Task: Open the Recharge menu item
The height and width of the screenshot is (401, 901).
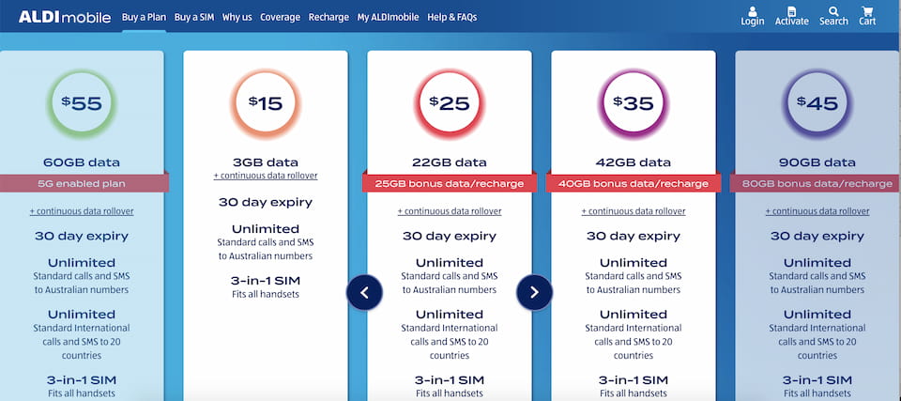Action: 328,17
